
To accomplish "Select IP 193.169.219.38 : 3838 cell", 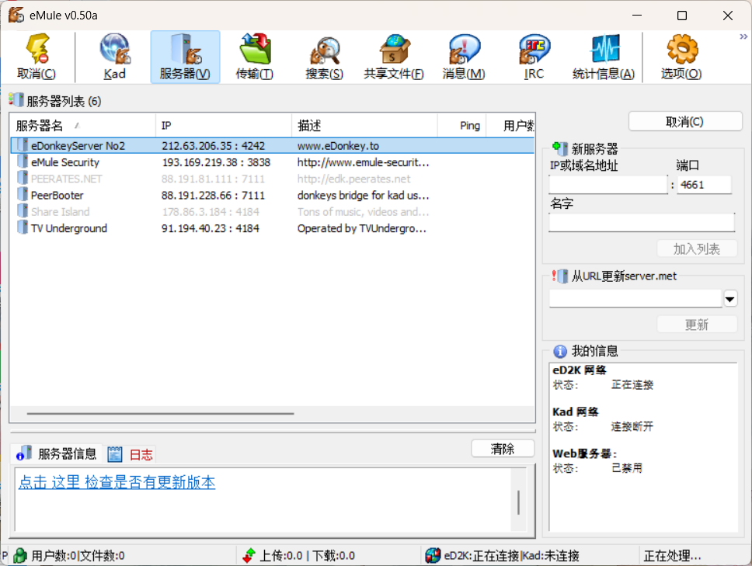I will click(216, 162).
